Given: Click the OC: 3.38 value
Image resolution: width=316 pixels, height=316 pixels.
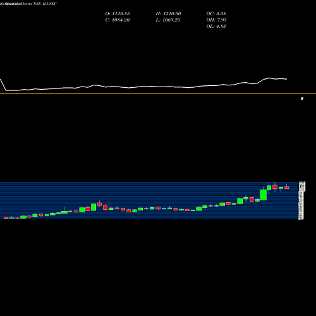Looking at the screenshot, I should [x=216, y=14].
